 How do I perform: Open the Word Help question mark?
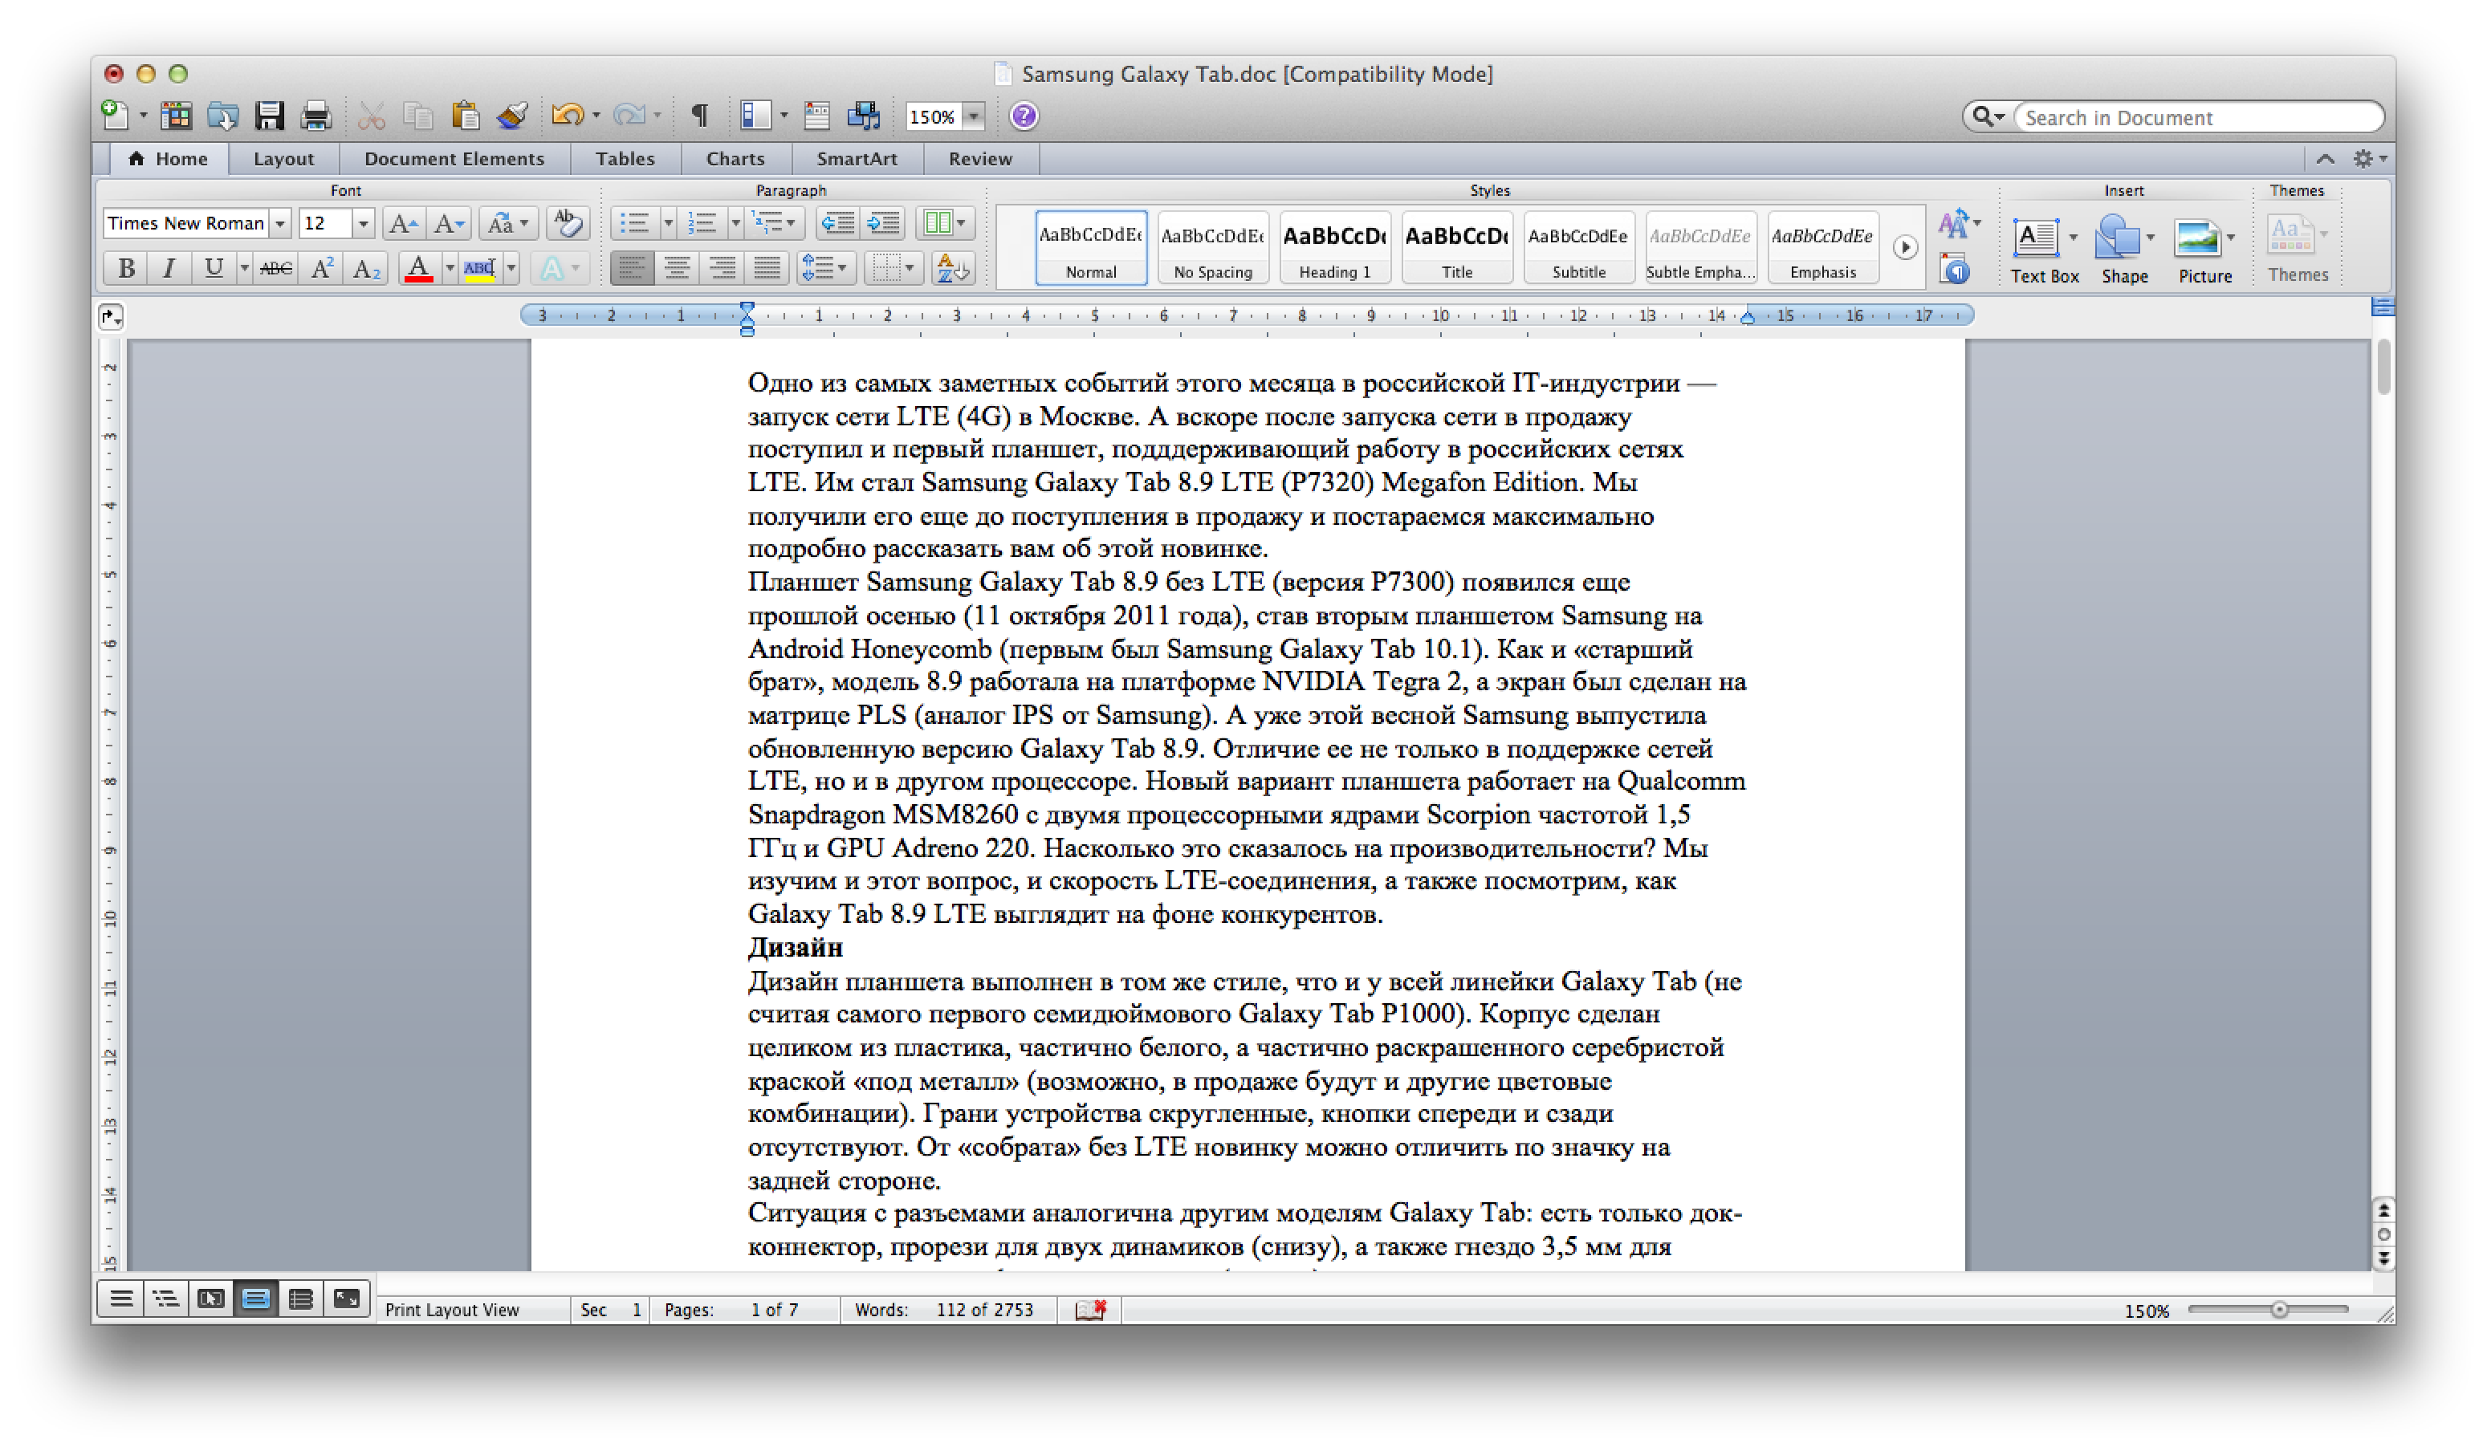1024,116
